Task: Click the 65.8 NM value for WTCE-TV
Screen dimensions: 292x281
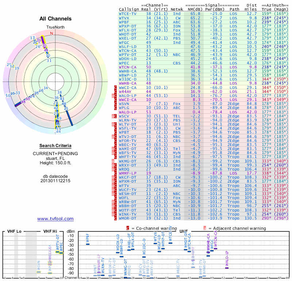Action: click(x=195, y=14)
